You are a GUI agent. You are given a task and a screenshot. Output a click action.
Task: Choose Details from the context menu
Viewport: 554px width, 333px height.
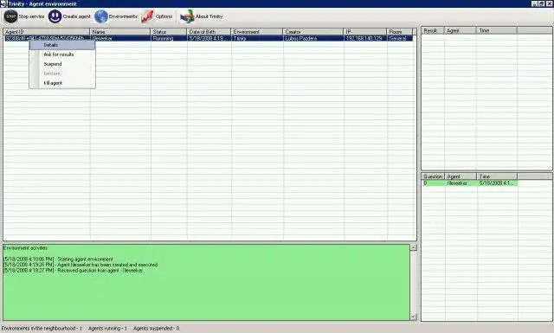(x=62, y=45)
